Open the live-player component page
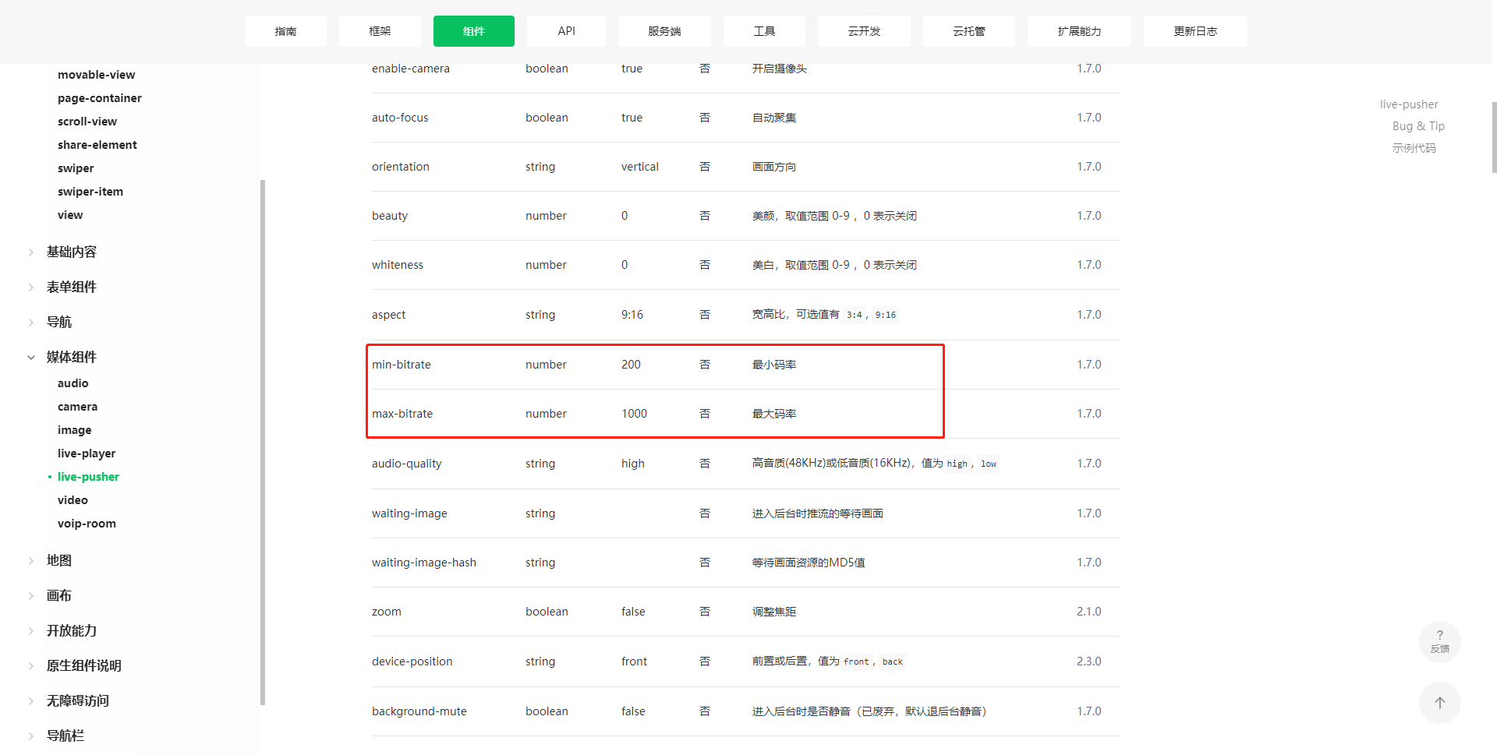1497x755 pixels. [x=87, y=453]
